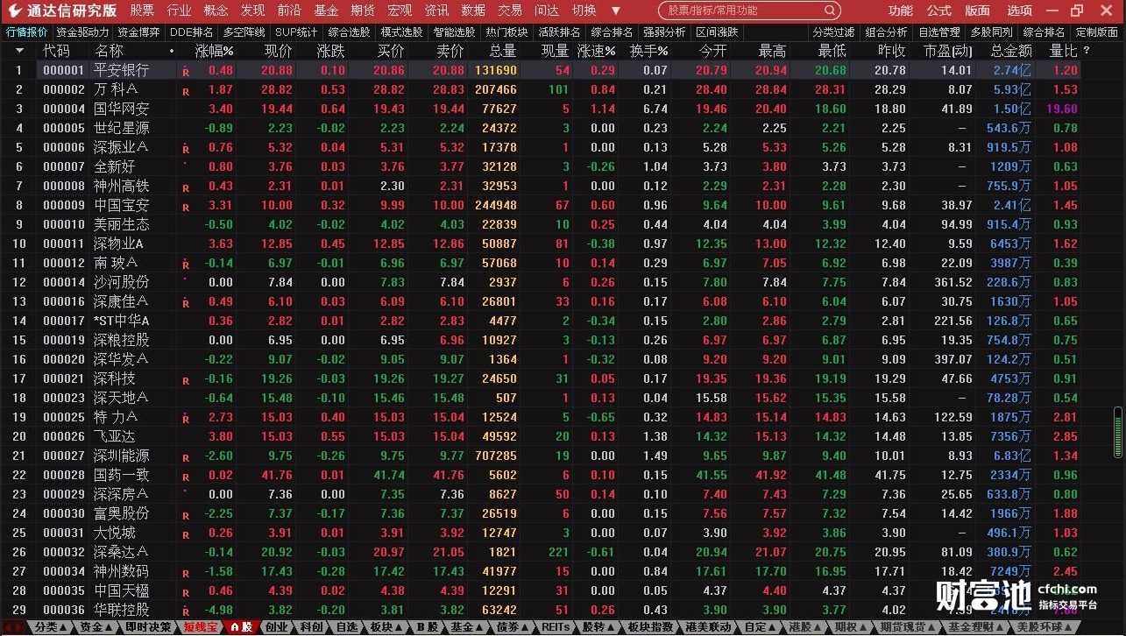The image size is (1126, 636).
Task: Expand the 资金 bottom tab menu
Action: 96,627
